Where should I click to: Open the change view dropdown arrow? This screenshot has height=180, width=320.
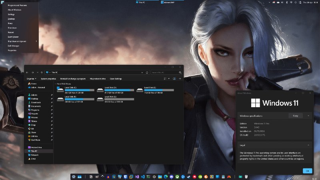click(169, 78)
